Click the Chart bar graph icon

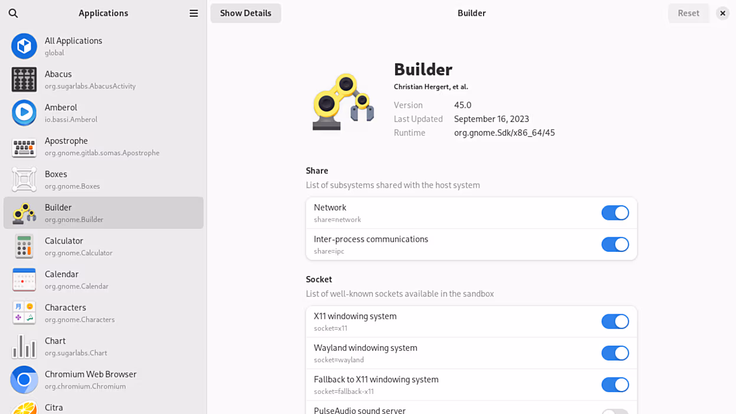coord(24,346)
